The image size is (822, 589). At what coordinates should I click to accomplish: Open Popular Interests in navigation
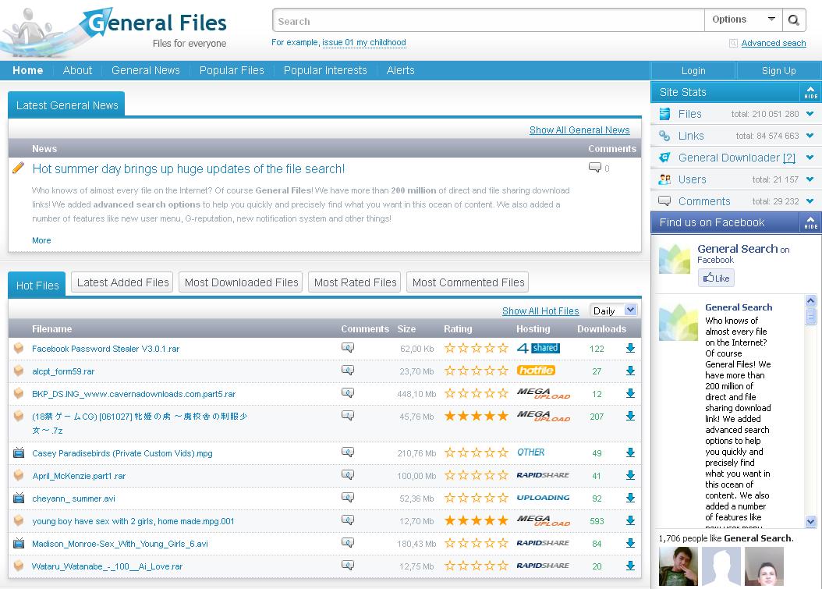point(325,70)
